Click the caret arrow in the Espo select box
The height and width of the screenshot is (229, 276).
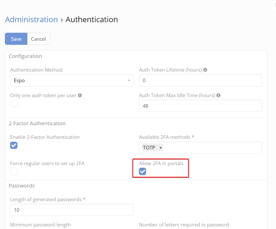(x=129, y=81)
